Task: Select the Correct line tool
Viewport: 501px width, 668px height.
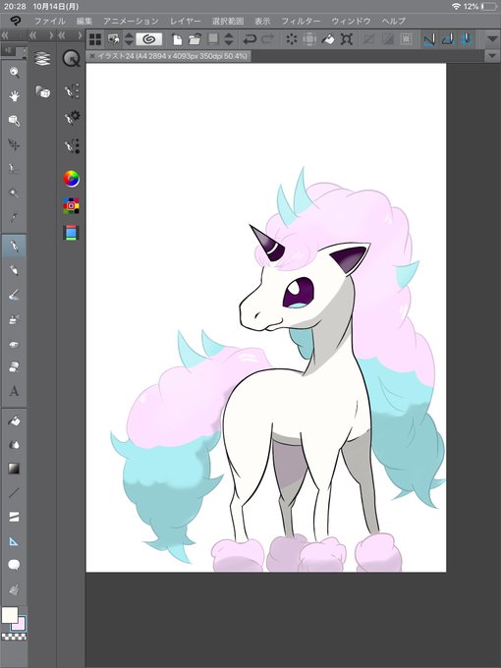Action: [14, 590]
